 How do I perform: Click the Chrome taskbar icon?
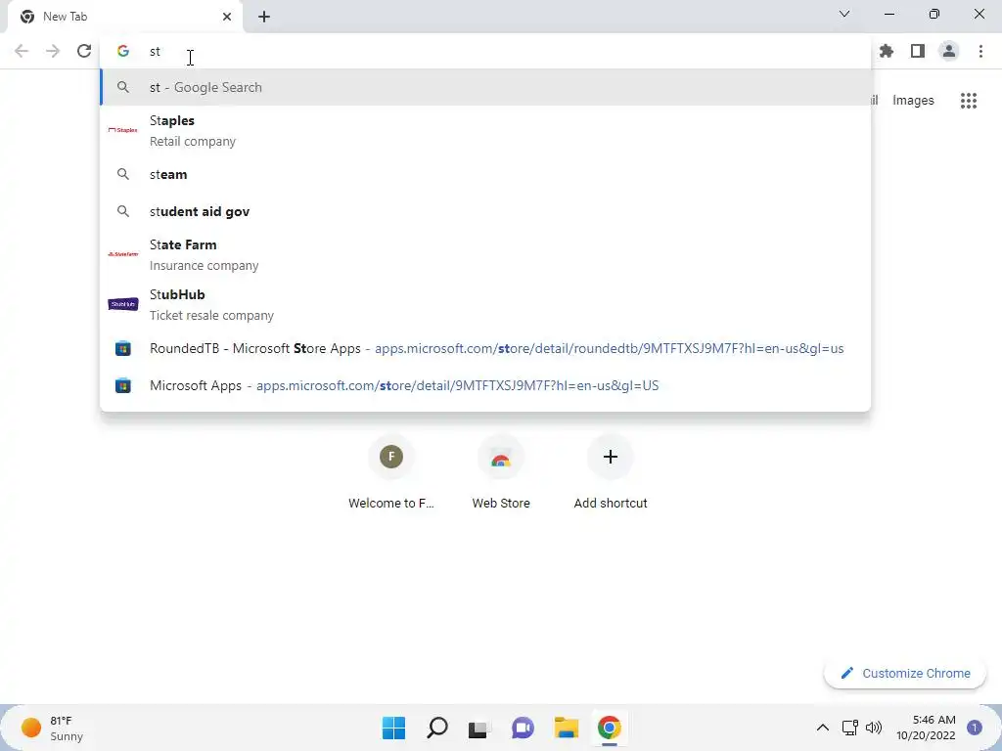click(610, 728)
